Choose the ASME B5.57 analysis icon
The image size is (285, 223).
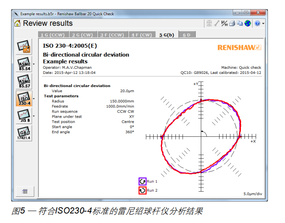click(x=24, y=81)
